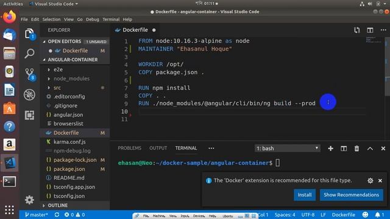This screenshot has height=219, width=390.
Task: Launch Firefox from the Ubuntu dock
Action: point(10,17)
